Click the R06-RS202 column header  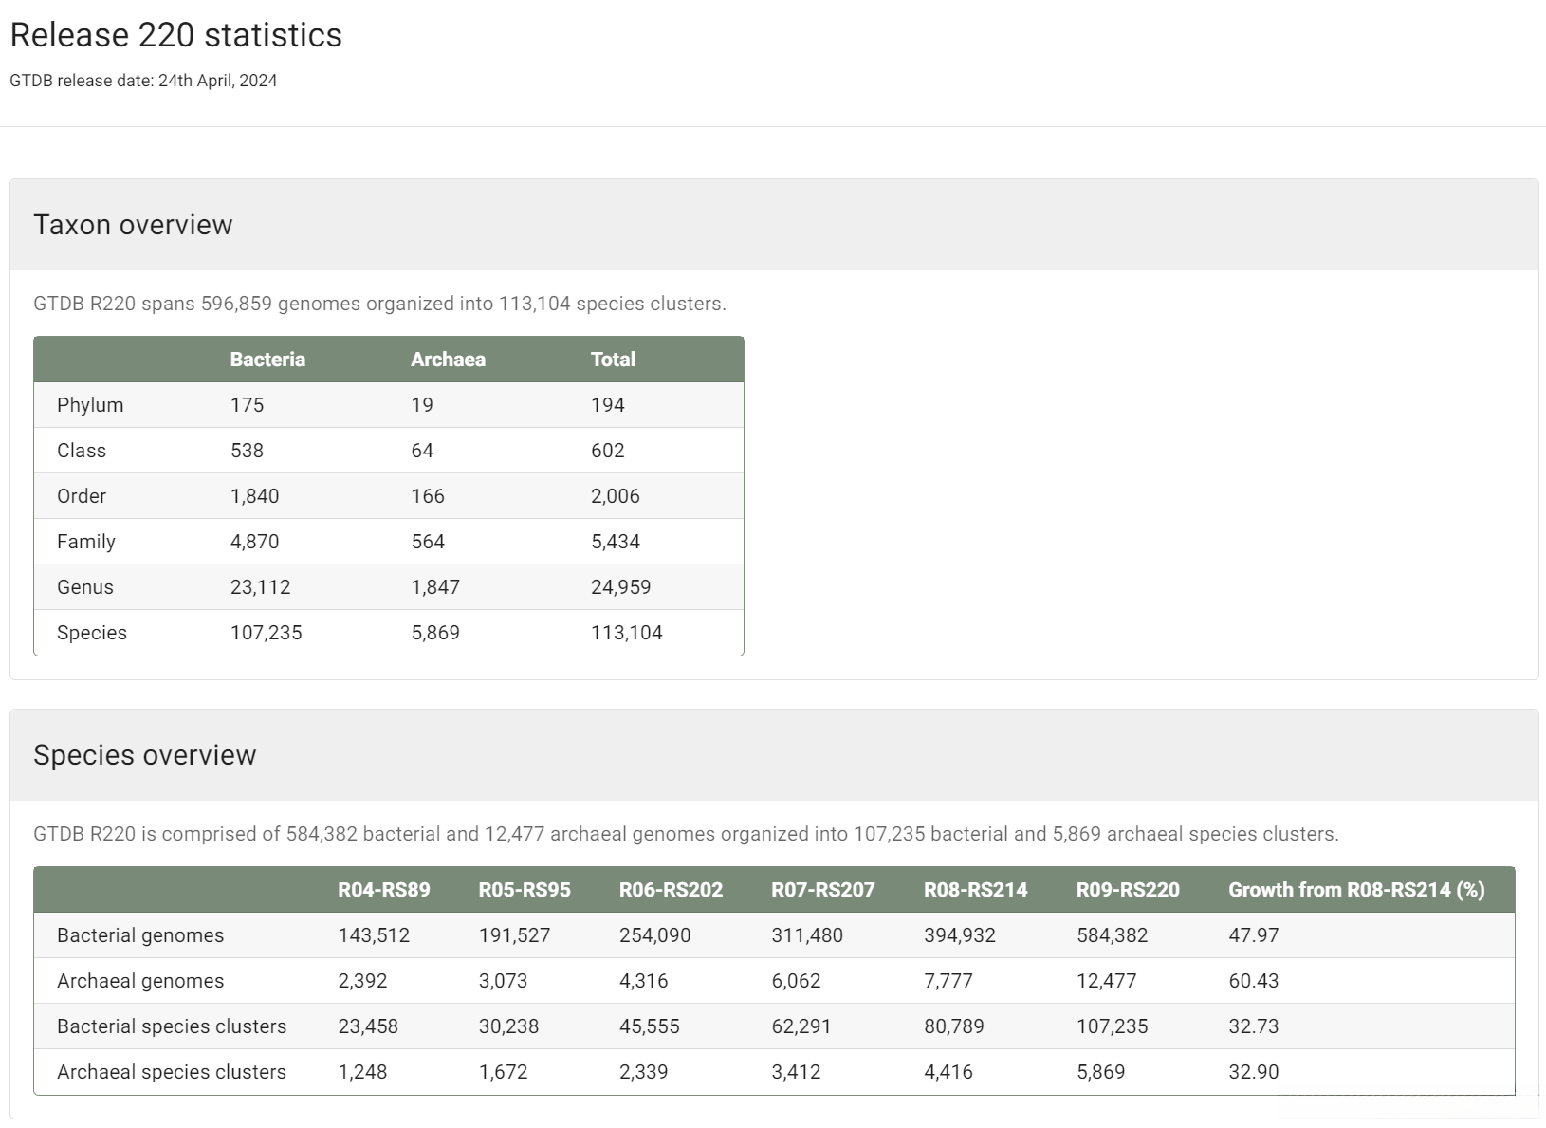point(671,890)
